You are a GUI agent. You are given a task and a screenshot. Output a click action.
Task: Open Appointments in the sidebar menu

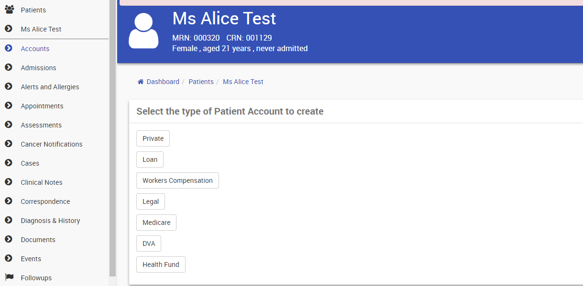pos(42,106)
